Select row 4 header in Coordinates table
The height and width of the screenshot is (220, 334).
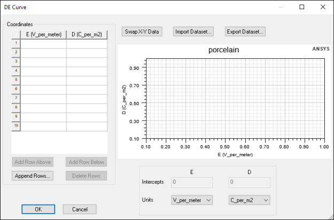coord(16,71)
